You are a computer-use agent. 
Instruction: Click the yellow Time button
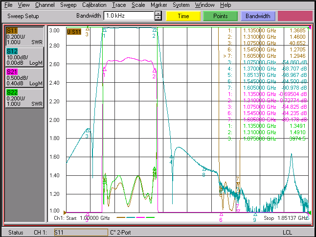pos(183,16)
